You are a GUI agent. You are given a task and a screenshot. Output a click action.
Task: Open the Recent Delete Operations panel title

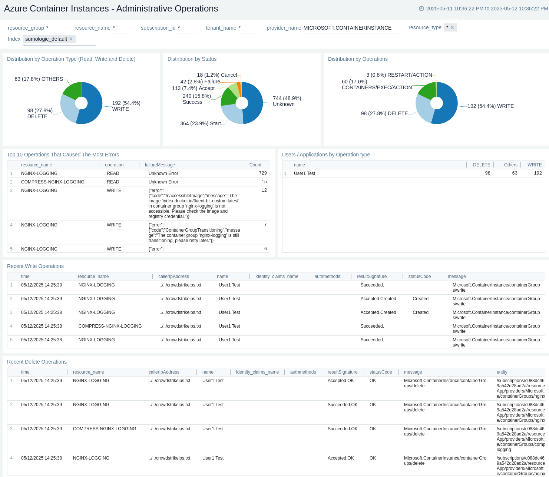(37, 362)
